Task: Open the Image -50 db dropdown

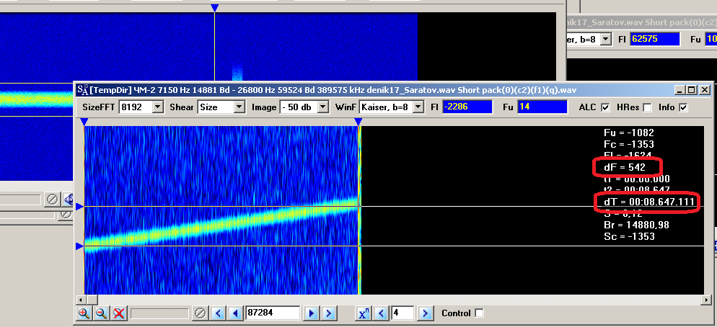Action: point(323,107)
